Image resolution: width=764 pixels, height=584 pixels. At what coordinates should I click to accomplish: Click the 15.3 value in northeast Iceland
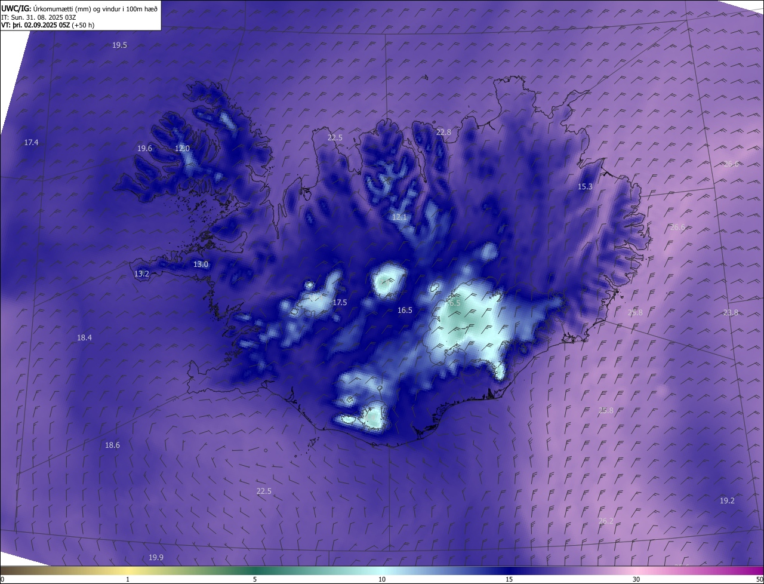tap(585, 187)
